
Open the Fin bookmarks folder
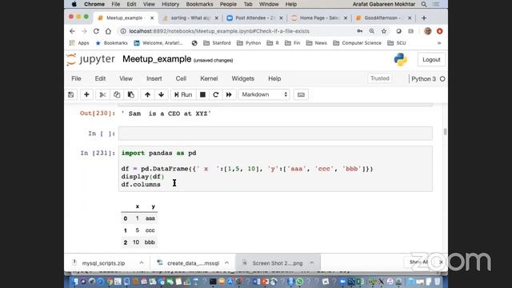pyautogui.click(x=292, y=43)
